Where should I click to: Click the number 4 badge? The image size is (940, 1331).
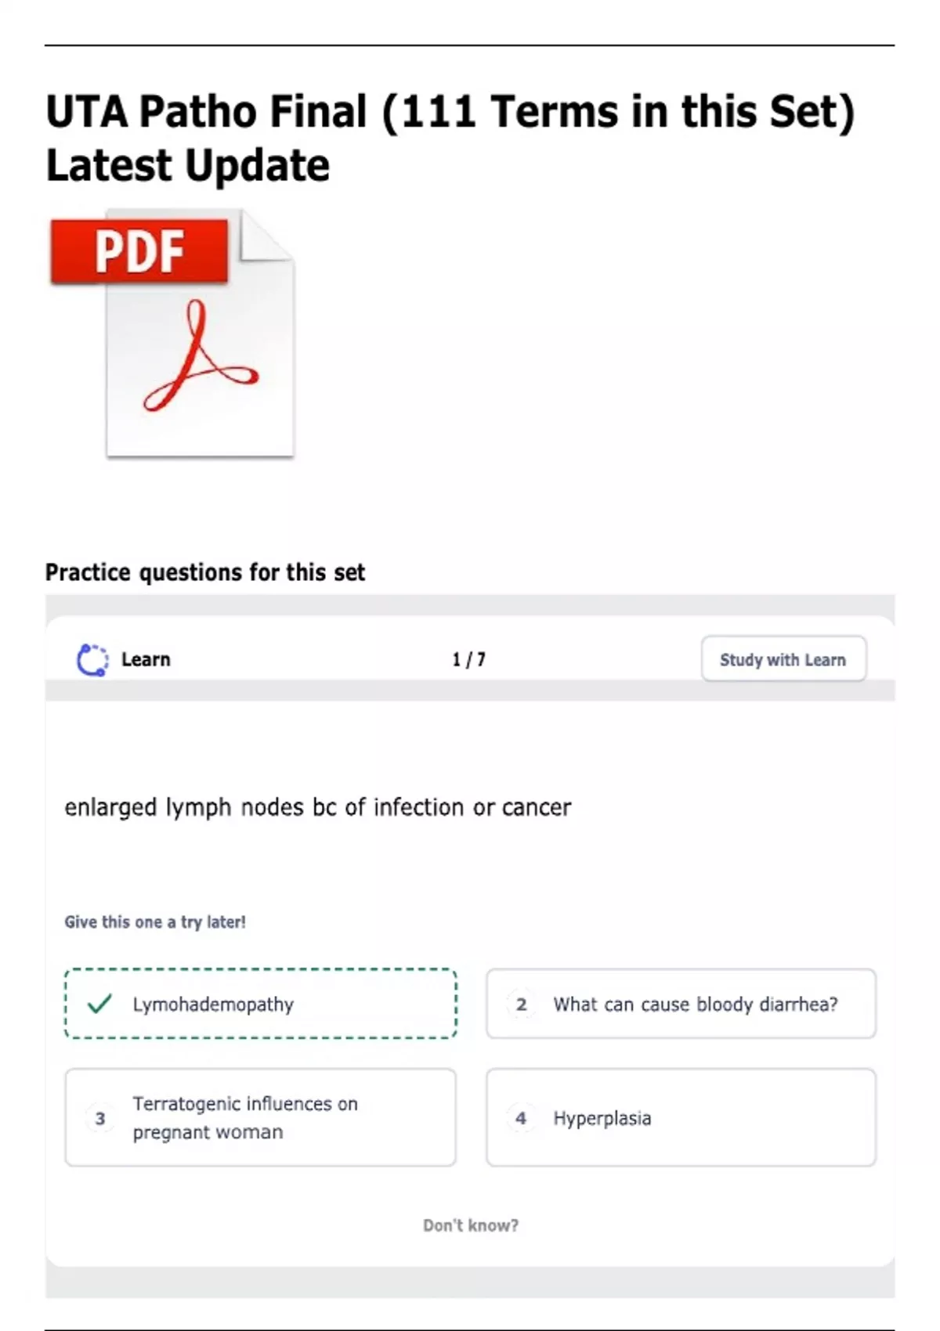coord(522,1118)
